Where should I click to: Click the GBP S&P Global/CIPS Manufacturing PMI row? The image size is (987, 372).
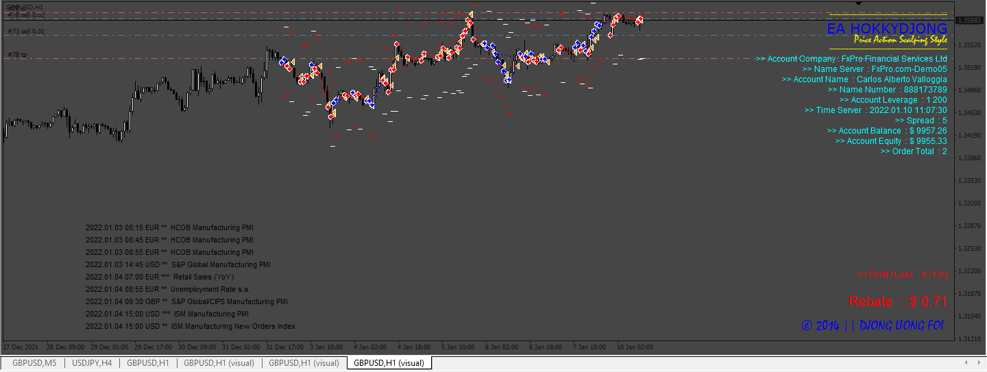pos(186,302)
